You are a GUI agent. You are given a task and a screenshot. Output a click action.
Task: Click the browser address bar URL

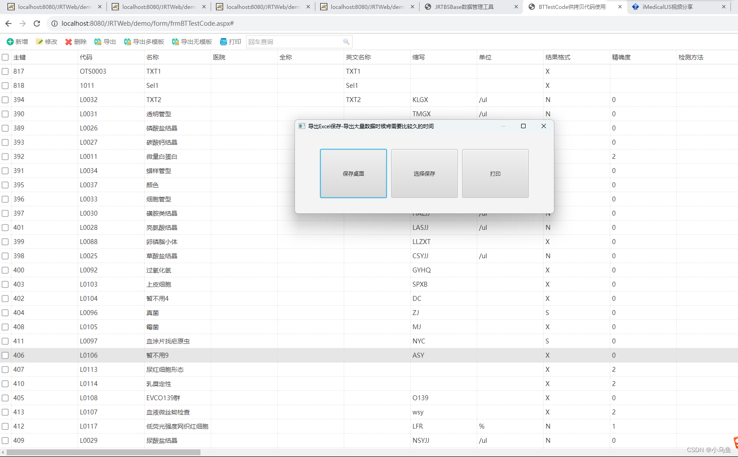coord(148,24)
